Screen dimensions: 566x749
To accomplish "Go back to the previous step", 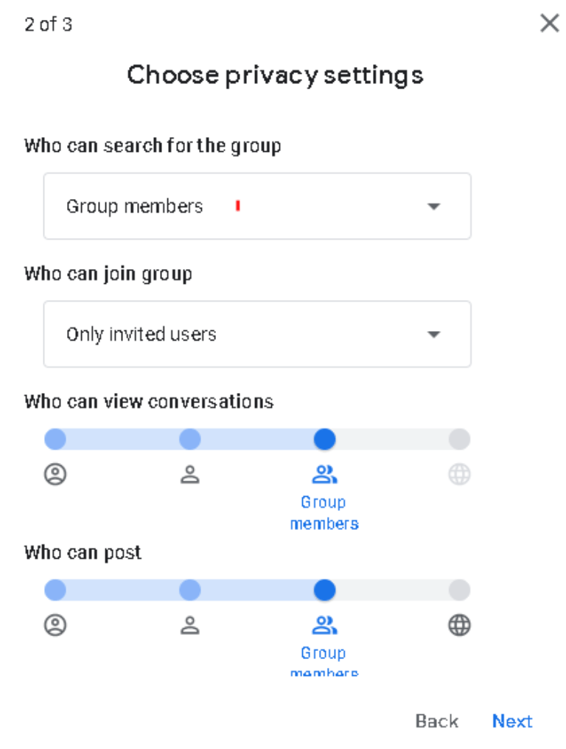I will (x=436, y=721).
